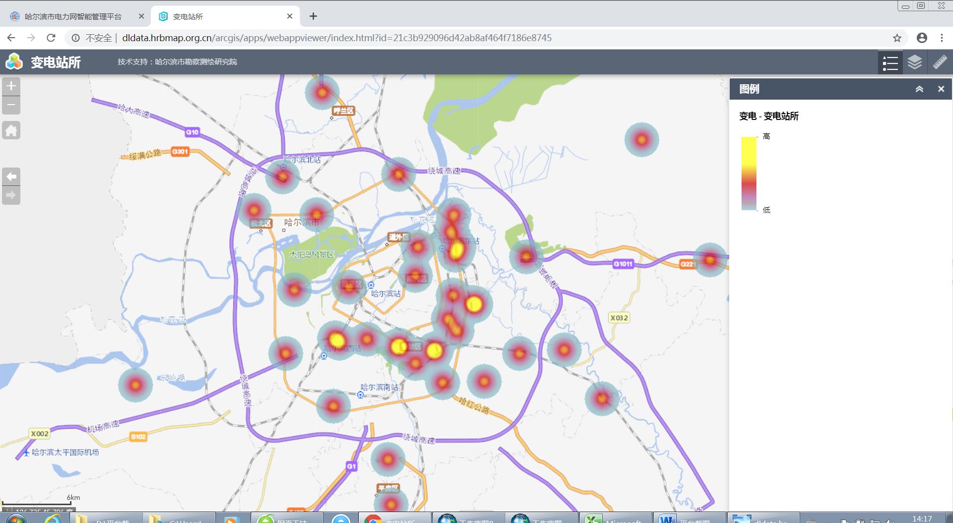Click 技术支持:哈尔滨市勘察测绘研究院 text
This screenshot has height=523, width=953.
click(177, 62)
